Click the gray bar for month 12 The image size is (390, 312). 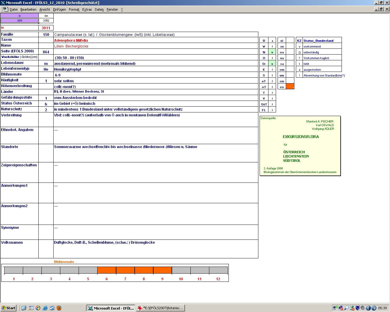point(218,270)
